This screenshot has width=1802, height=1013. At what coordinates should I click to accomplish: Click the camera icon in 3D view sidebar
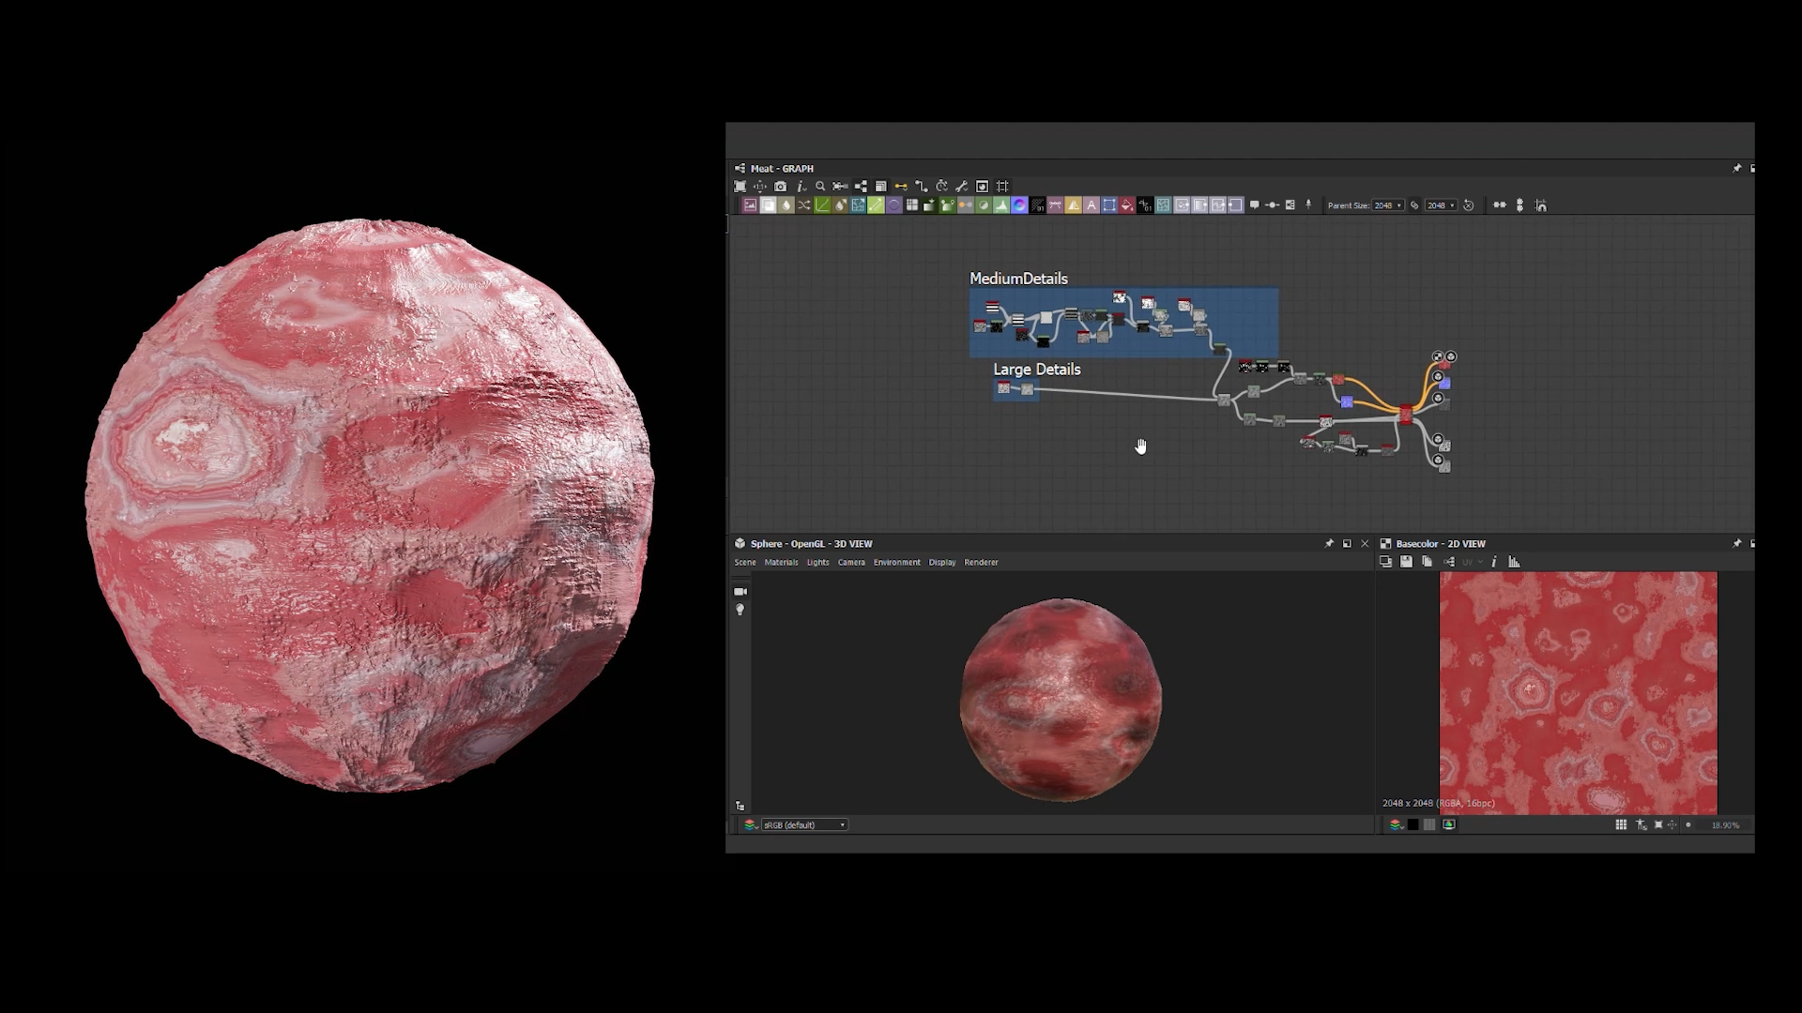pos(741,592)
